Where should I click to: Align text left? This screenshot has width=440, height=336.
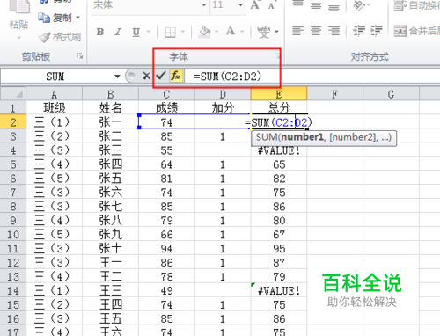pyautogui.click(x=297, y=31)
